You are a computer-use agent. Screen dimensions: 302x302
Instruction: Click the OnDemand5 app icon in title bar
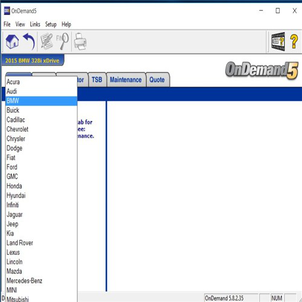coord(7,11)
